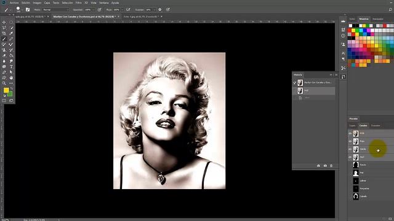Select the Brush tool in toolbox
Viewport: 394px width, 221px height.
4,39
